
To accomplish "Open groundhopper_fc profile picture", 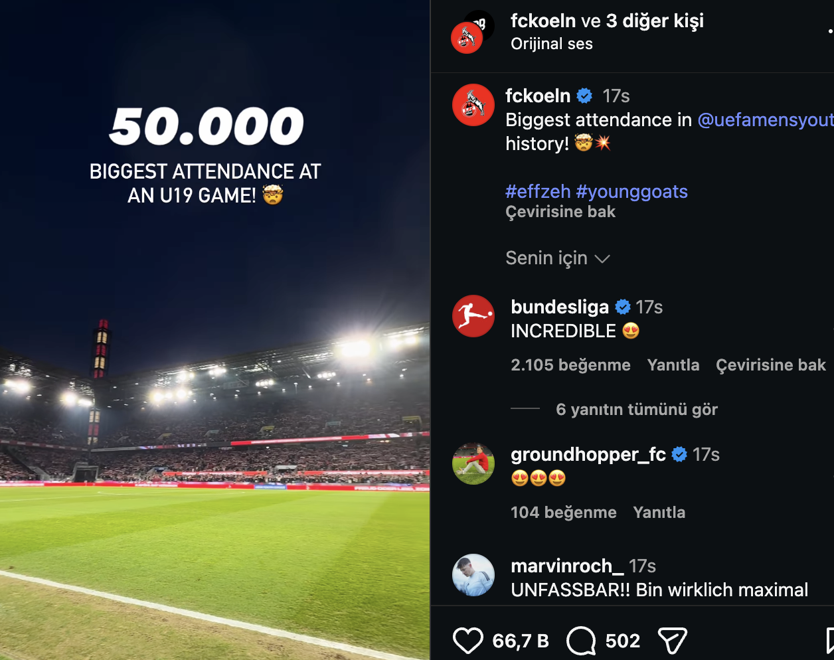I will click(x=473, y=463).
